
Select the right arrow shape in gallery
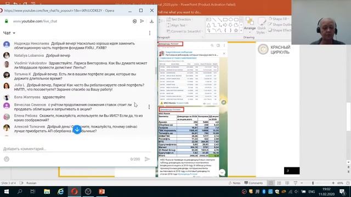click(225, 25)
